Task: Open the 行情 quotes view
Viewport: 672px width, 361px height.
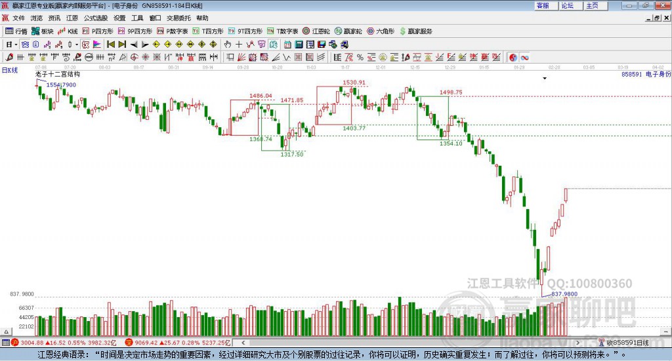Action: point(16,31)
